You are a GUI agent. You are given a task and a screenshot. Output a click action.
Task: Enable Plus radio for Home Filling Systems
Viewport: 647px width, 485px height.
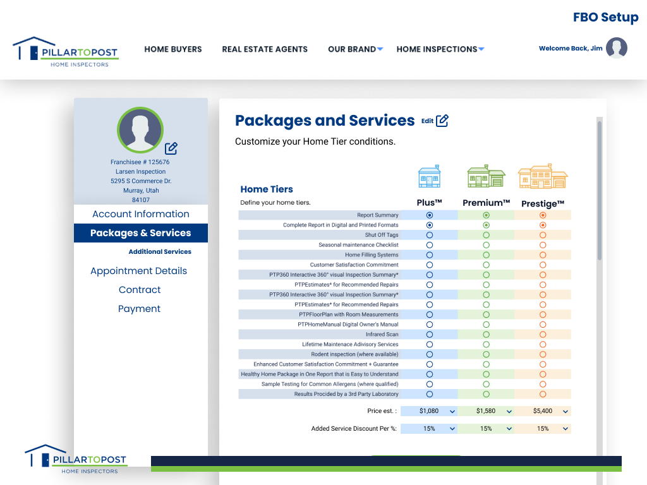click(x=430, y=255)
